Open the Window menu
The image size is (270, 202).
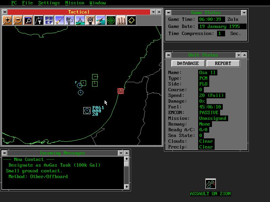point(98,3)
